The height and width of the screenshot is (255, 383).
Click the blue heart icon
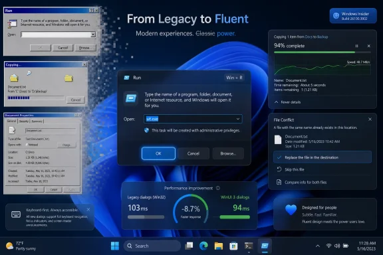click(x=291, y=210)
